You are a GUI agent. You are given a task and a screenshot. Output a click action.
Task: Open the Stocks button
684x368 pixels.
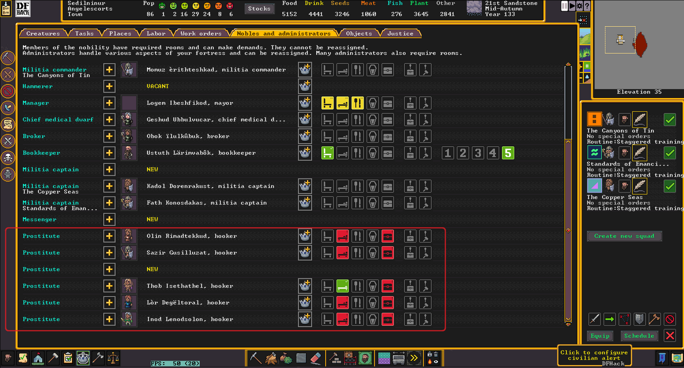pyautogui.click(x=259, y=9)
